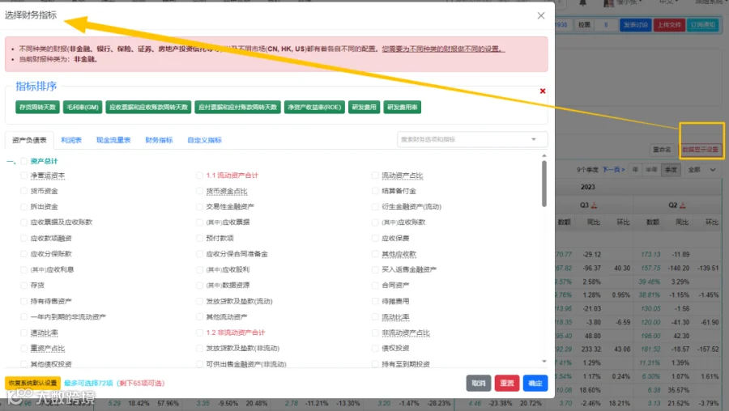
Task: Click the scroll-down arrow of indicator list
Action: tap(544, 362)
